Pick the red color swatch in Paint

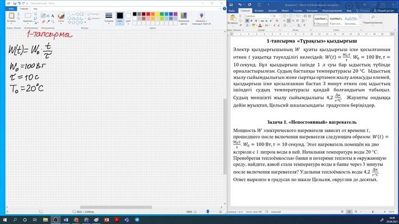148,14
